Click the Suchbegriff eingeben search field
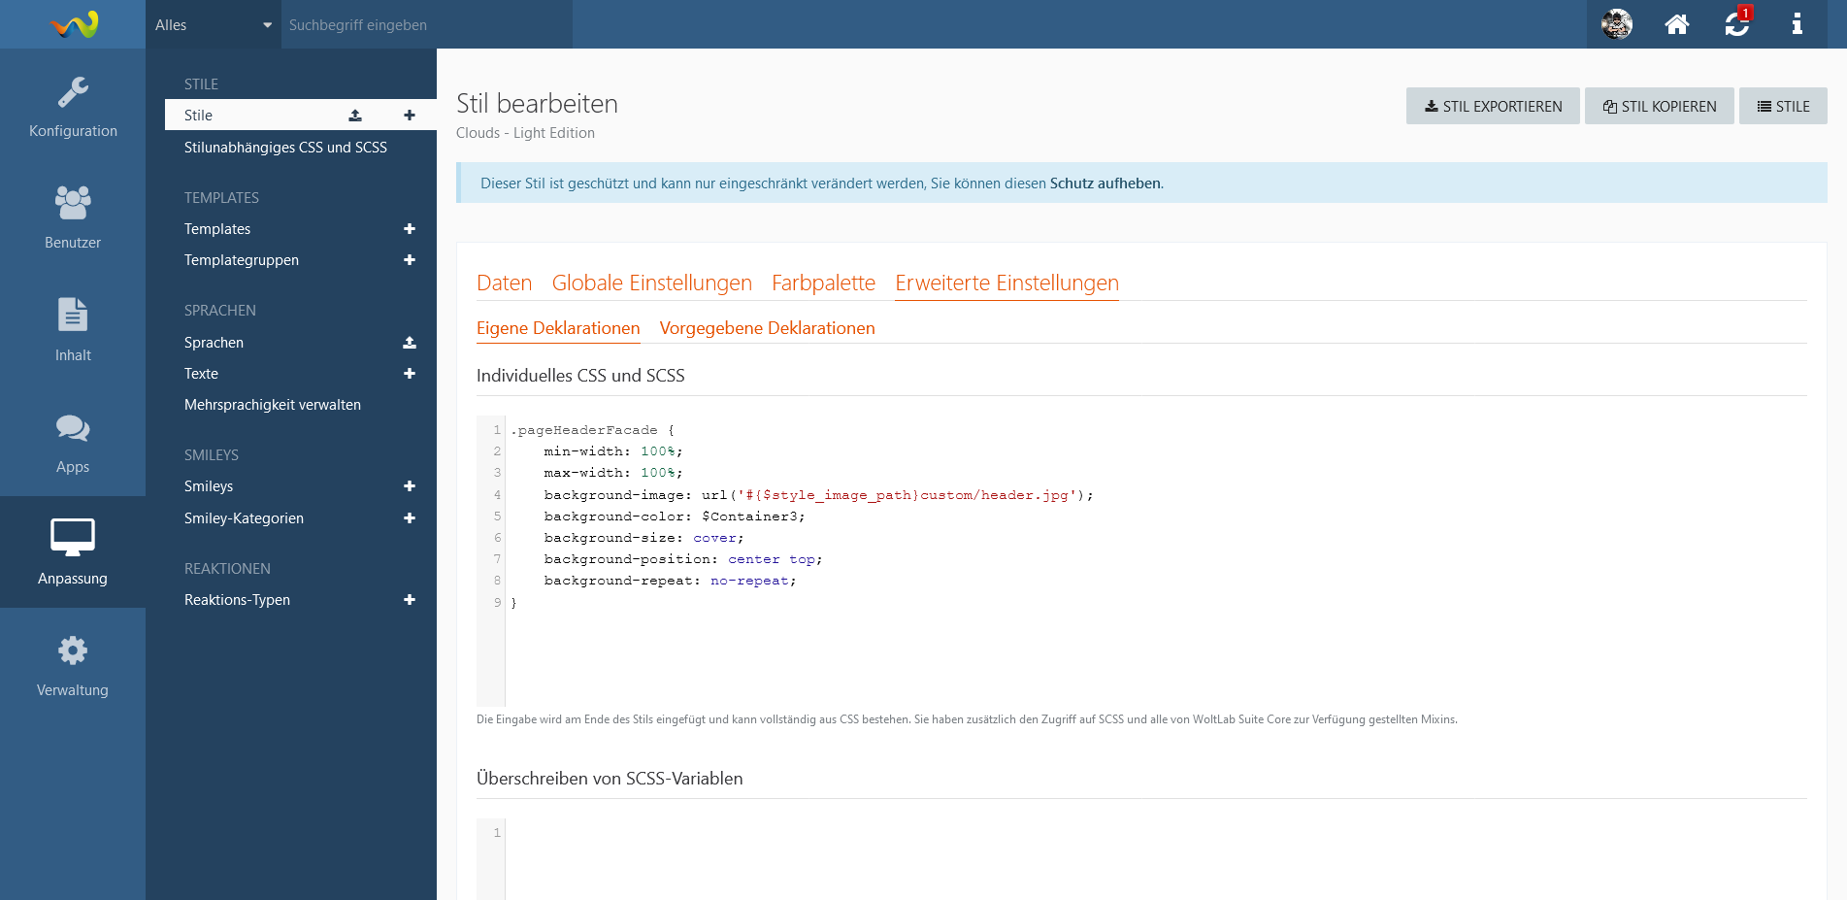The height and width of the screenshot is (900, 1847). [427, 25]
